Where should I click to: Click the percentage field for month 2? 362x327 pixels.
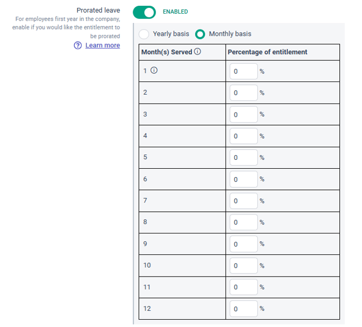coord(244,93)
